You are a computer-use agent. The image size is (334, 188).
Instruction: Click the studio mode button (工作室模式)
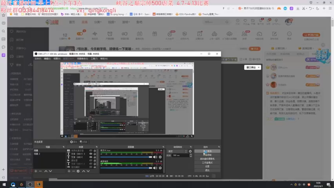coord(207,163)
